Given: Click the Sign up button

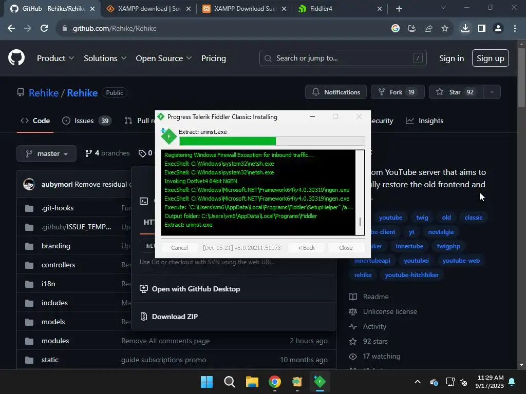Looking at the screenshot, I should (491, 58).
